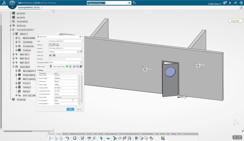
Task: Click the tag icon beside the search bar
Action: tap(134, 3)
